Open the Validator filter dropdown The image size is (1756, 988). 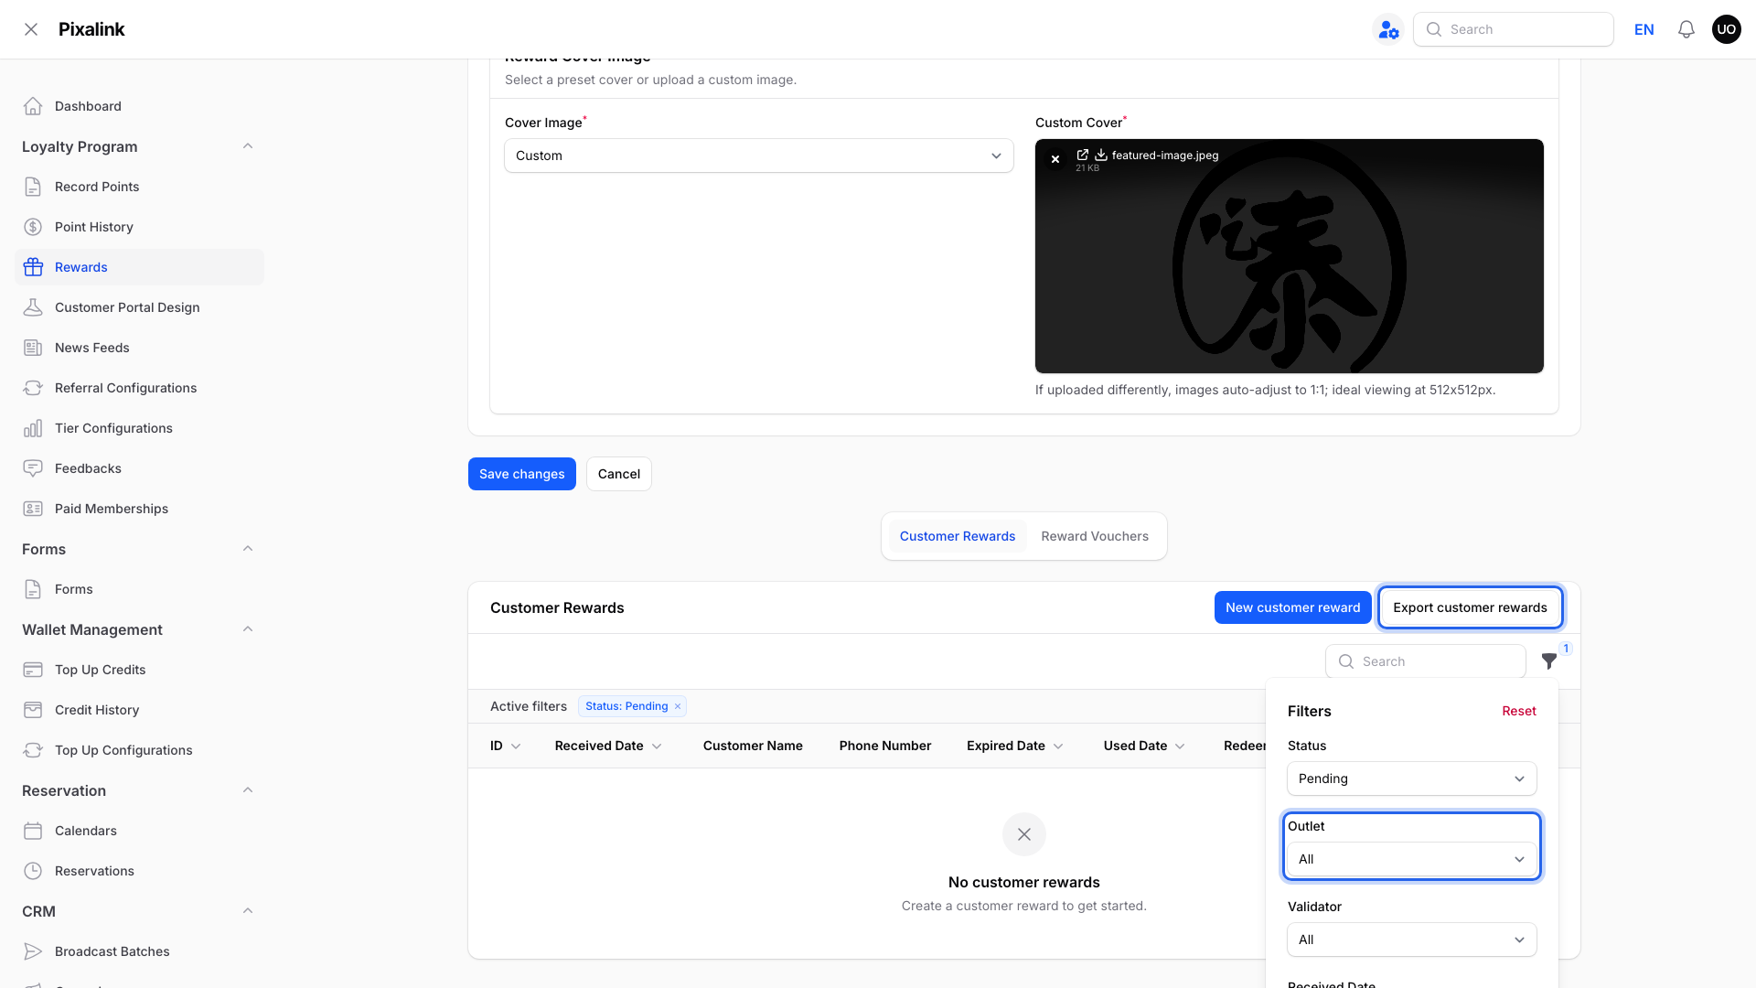click(1411, 940)
